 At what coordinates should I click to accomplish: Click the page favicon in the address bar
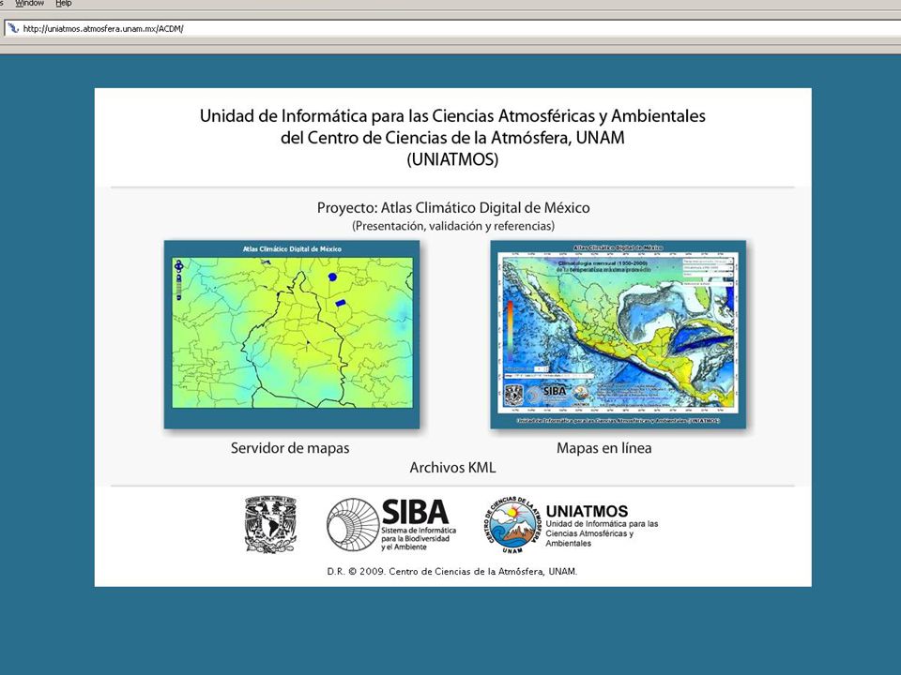(x=12, y=28)
